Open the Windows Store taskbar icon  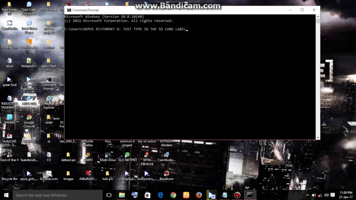147,195
